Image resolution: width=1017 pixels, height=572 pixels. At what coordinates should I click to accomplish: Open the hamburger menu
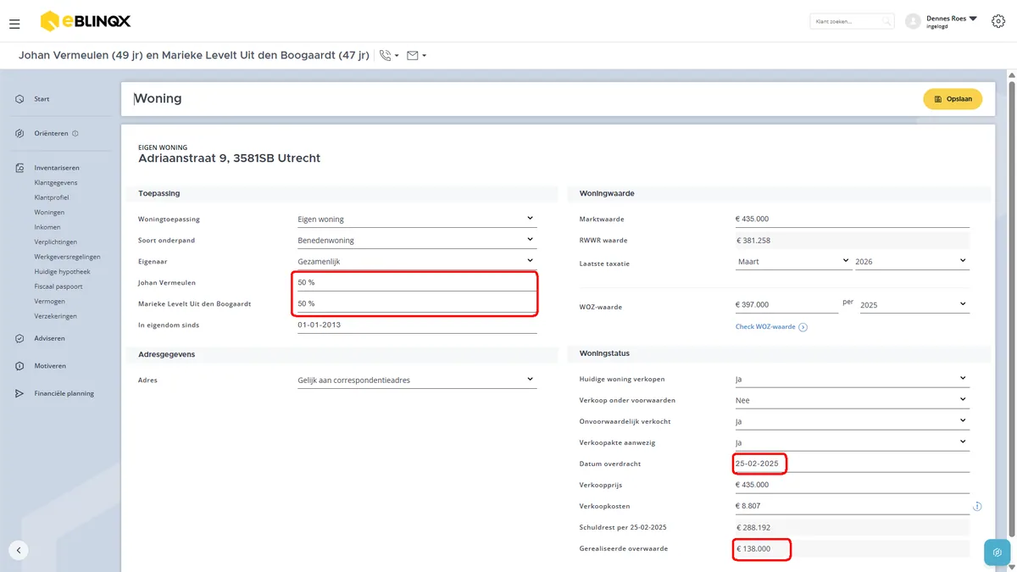tap(14, 24)
